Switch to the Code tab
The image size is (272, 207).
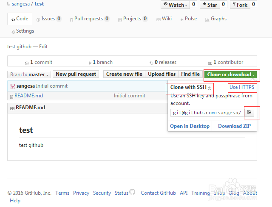(x=20, y=19)
